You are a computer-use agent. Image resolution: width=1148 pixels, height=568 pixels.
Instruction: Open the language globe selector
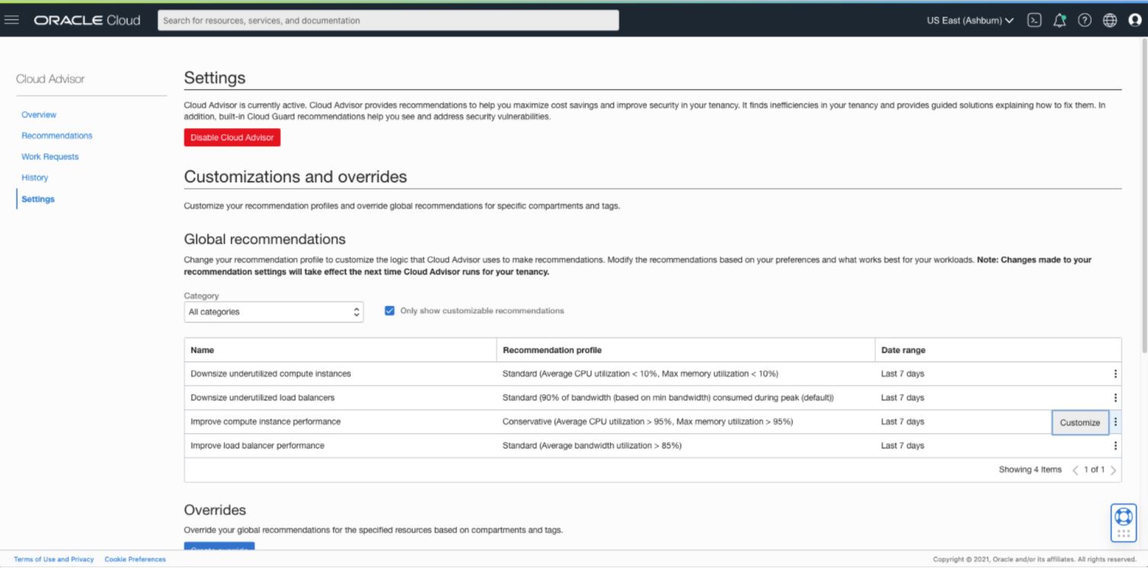(x=1108, y=20)
